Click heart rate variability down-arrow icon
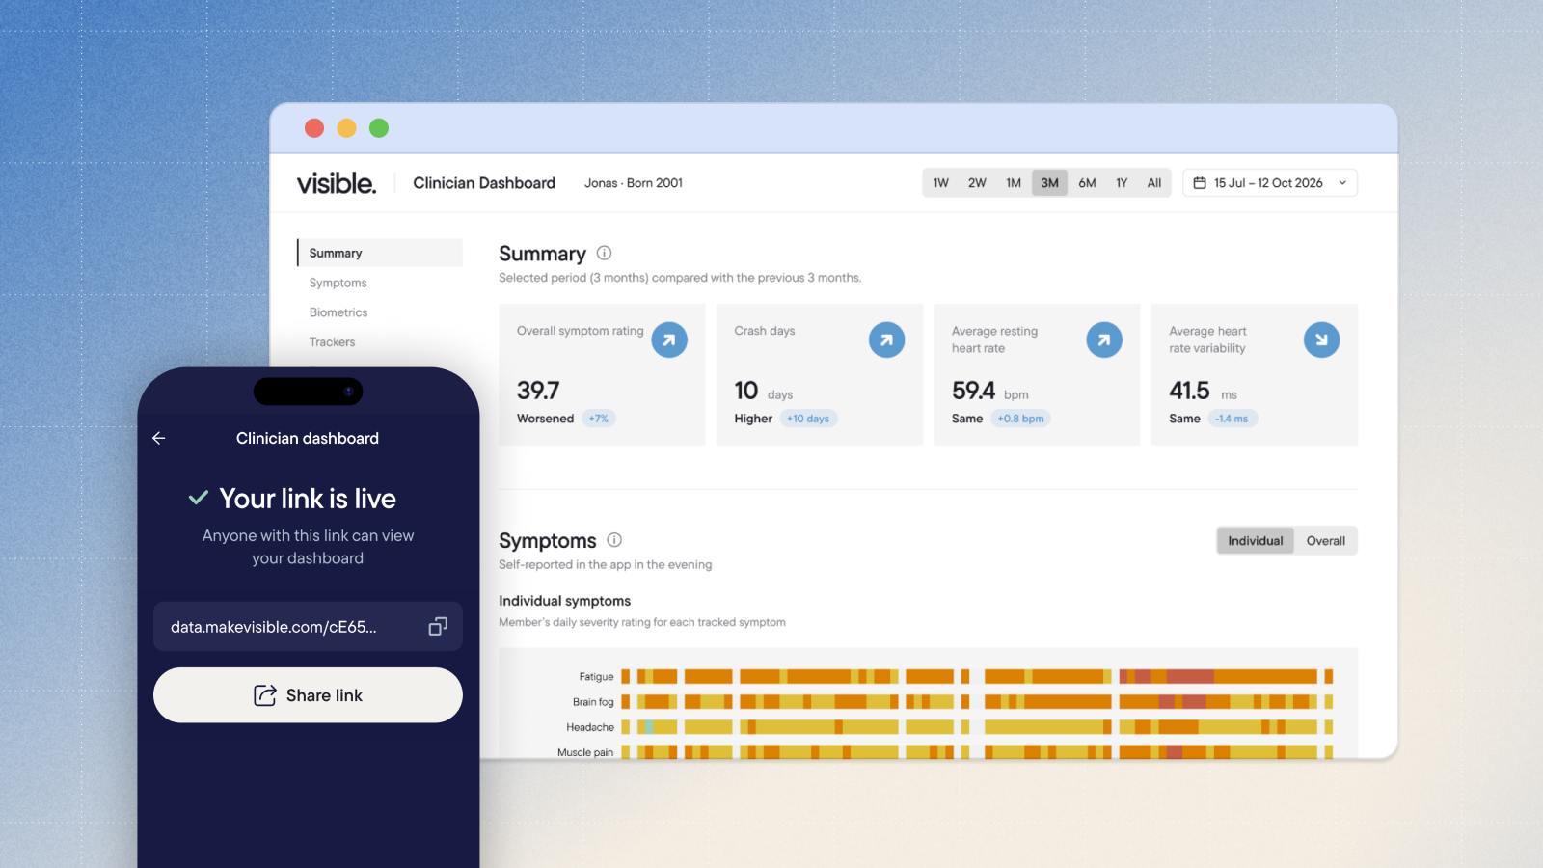 (1321, 339)
